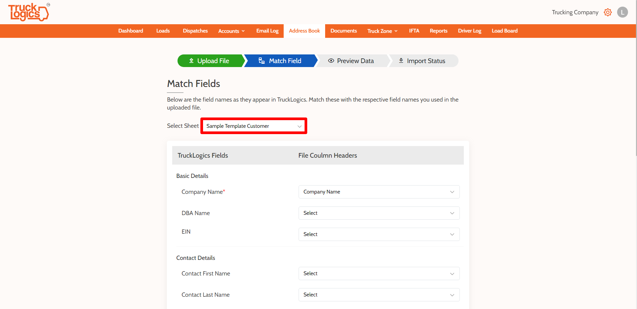Go to the Dashboard tab
637x309 pixels.
pyautogui.click(x=130, y=31)
